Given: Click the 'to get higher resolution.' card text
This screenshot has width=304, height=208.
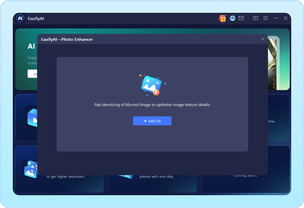Looking at the screenshot, I should 66,177.
